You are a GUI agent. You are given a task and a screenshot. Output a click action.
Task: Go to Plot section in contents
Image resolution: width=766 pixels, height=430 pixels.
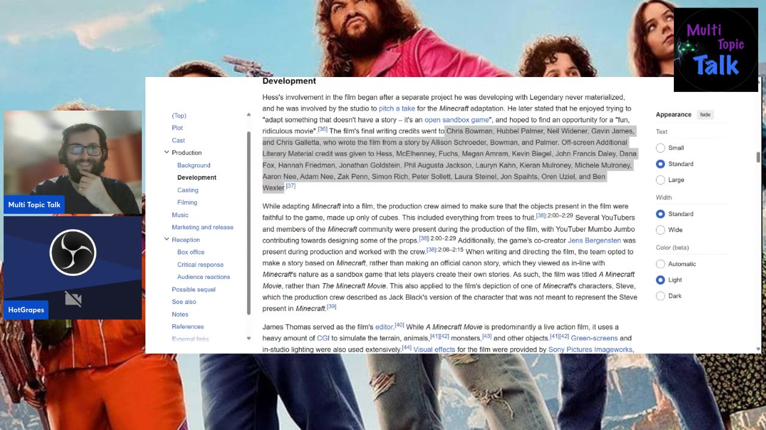click(x=177, y=128)
